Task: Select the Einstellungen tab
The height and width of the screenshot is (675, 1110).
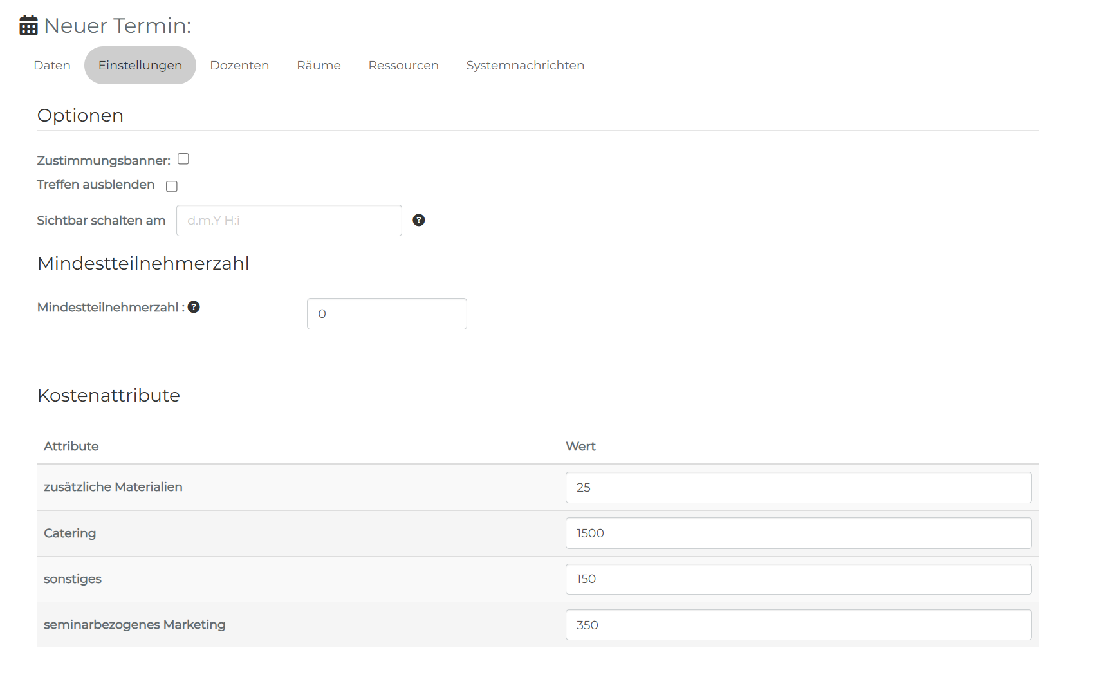Action: tap(140, 65)
